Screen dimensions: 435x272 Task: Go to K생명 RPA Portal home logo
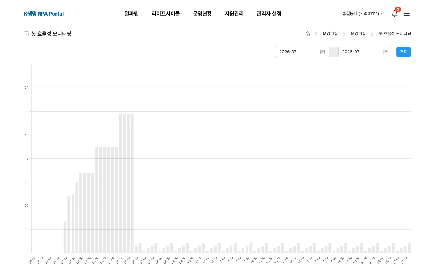[44, 14]
